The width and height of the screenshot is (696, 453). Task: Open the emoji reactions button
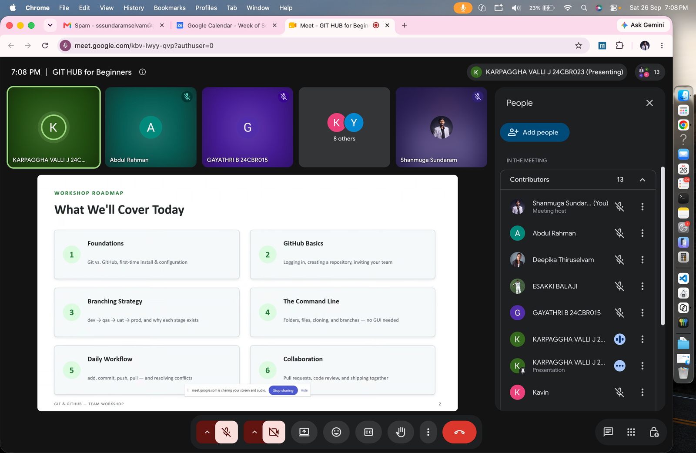pos(336,432)
